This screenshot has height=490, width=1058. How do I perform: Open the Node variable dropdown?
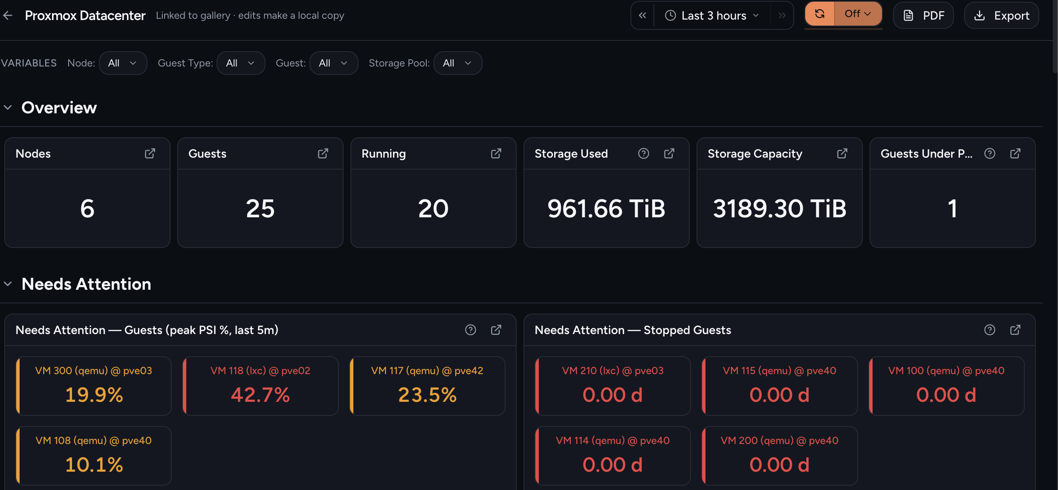tap(123, 63)
